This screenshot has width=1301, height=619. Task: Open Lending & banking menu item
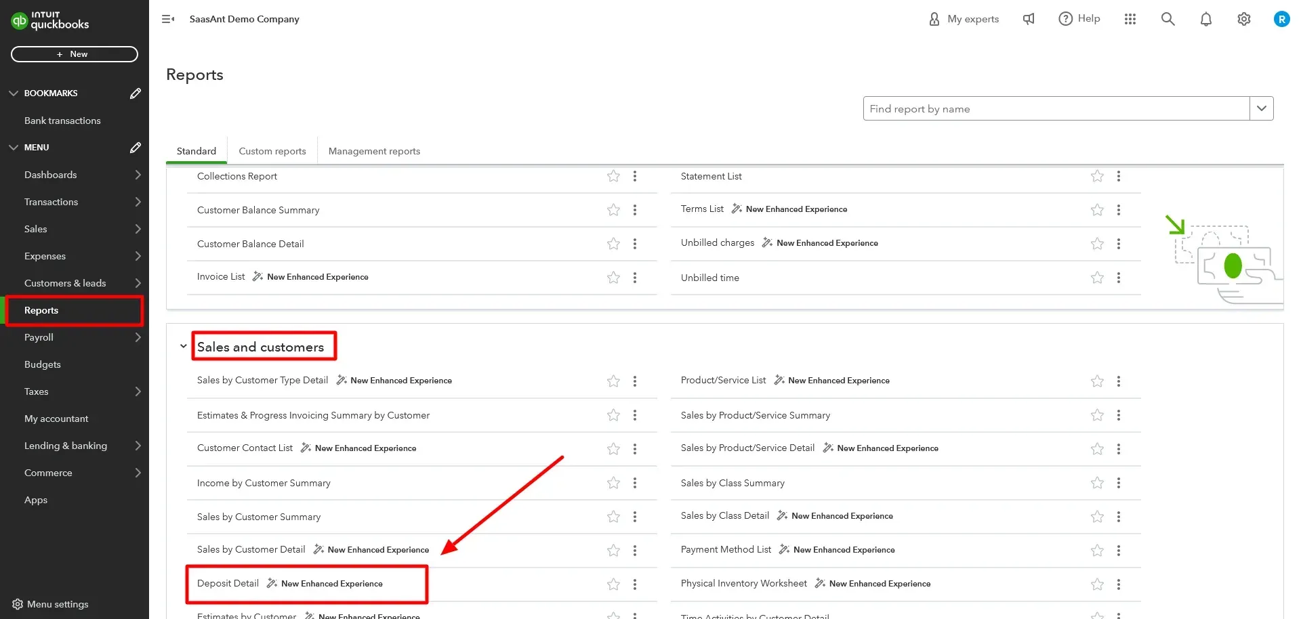tap(66, 446)
